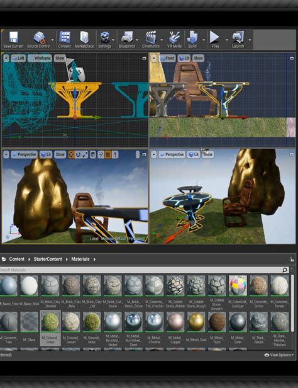Maximize the Front viewport
This screenshot has height=388, width=298.
pos(292,58)
